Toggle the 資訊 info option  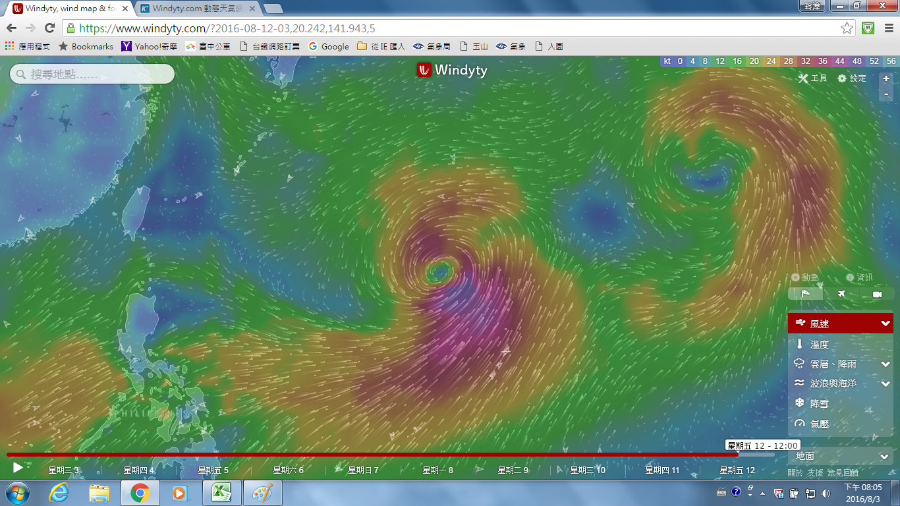(859, 277)
